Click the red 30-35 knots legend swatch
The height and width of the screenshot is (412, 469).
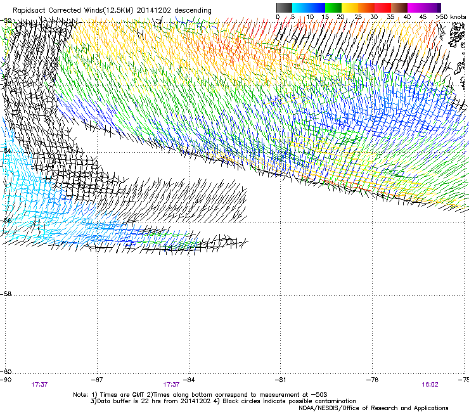383,8
